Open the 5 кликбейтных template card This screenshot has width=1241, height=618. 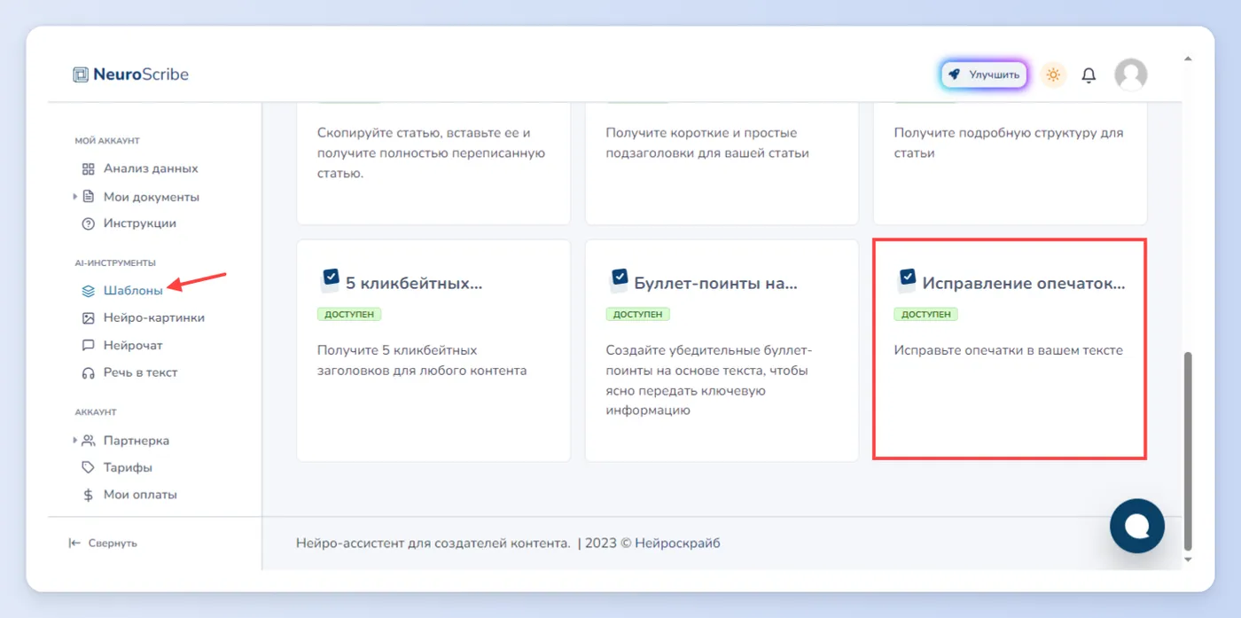point(433,350)
